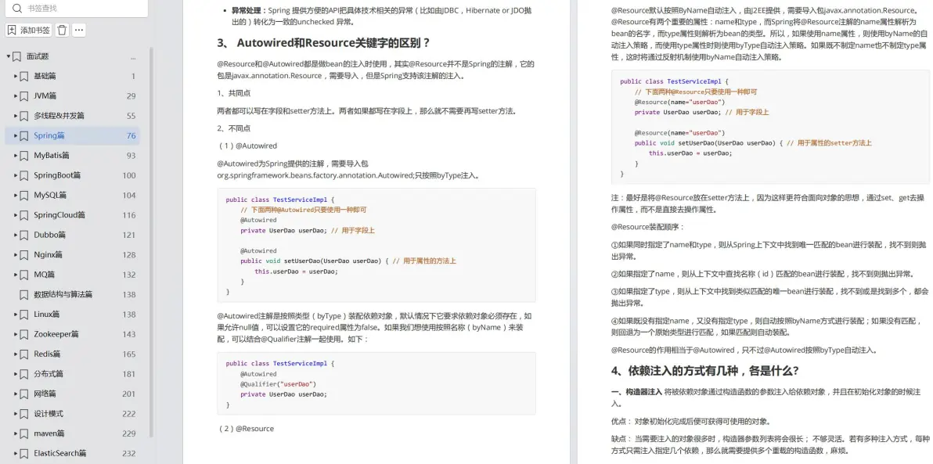Click bookmark icon of 基础篇 row

23,76
